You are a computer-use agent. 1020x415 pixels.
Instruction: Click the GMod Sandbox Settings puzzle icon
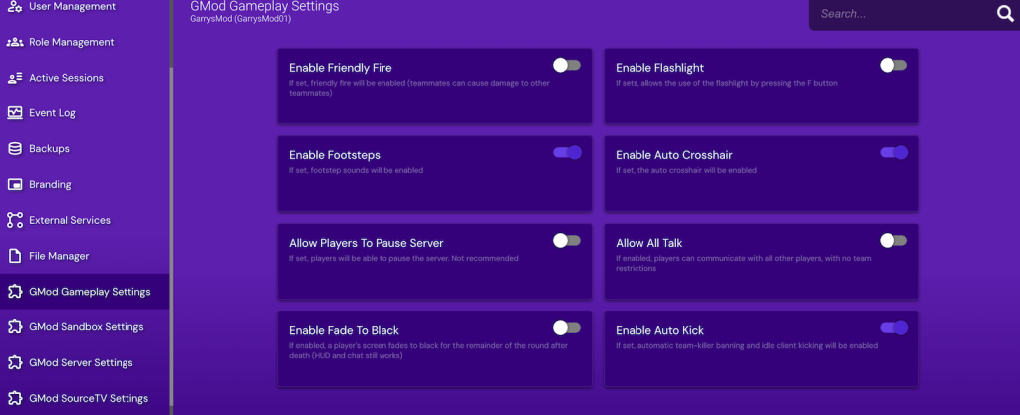pyautogui.click(x=15, y=327)
